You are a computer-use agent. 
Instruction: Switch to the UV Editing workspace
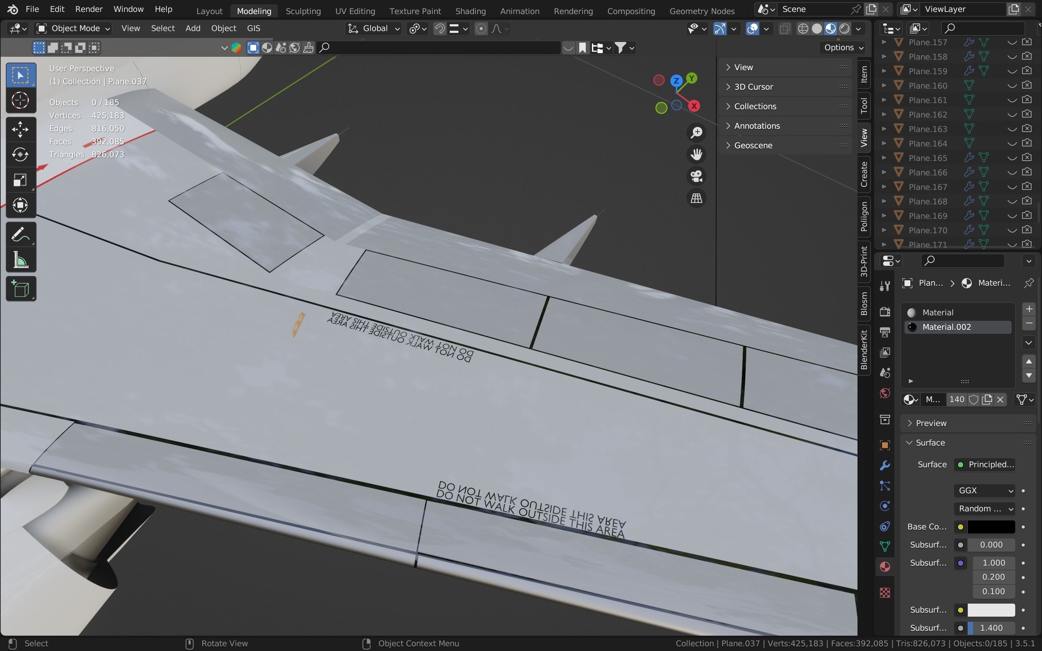click(355, 11)
